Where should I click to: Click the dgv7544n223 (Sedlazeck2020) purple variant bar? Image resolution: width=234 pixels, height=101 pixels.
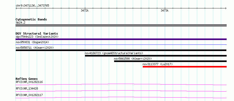(121, 39)
